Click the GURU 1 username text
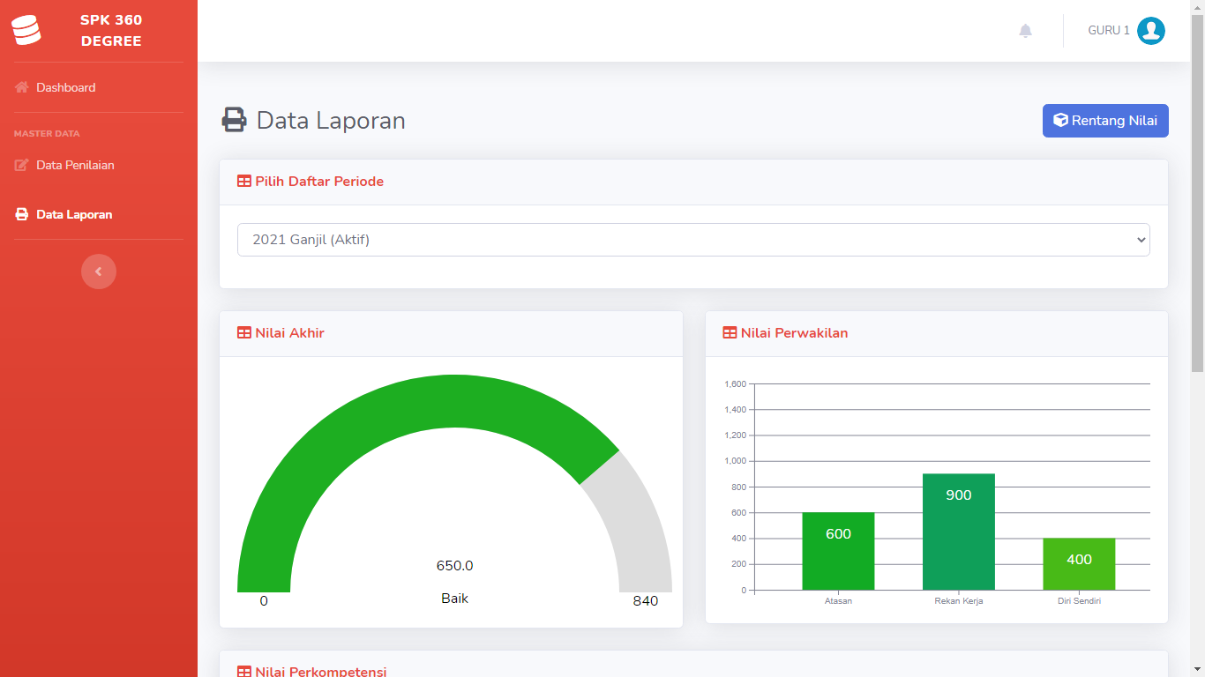 point(1109,31)
